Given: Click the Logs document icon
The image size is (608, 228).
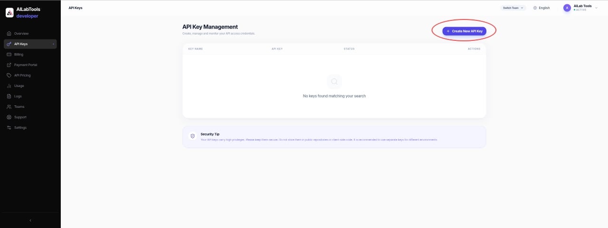Looking at the screenshot, I should pos(9,96).
